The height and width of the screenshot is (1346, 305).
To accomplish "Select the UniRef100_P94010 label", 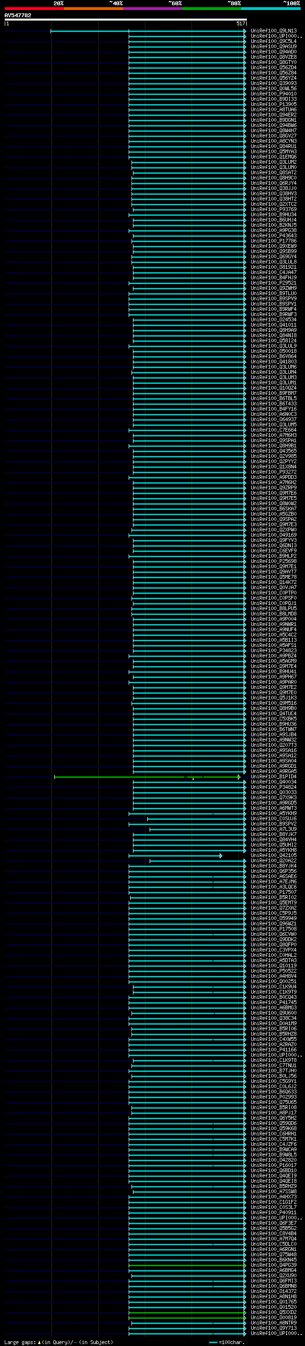I will [x=273, y=94].
